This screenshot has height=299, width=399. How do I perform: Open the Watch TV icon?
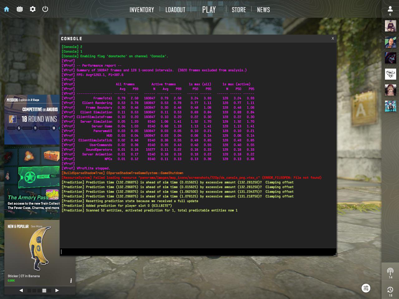pos(20,9)
